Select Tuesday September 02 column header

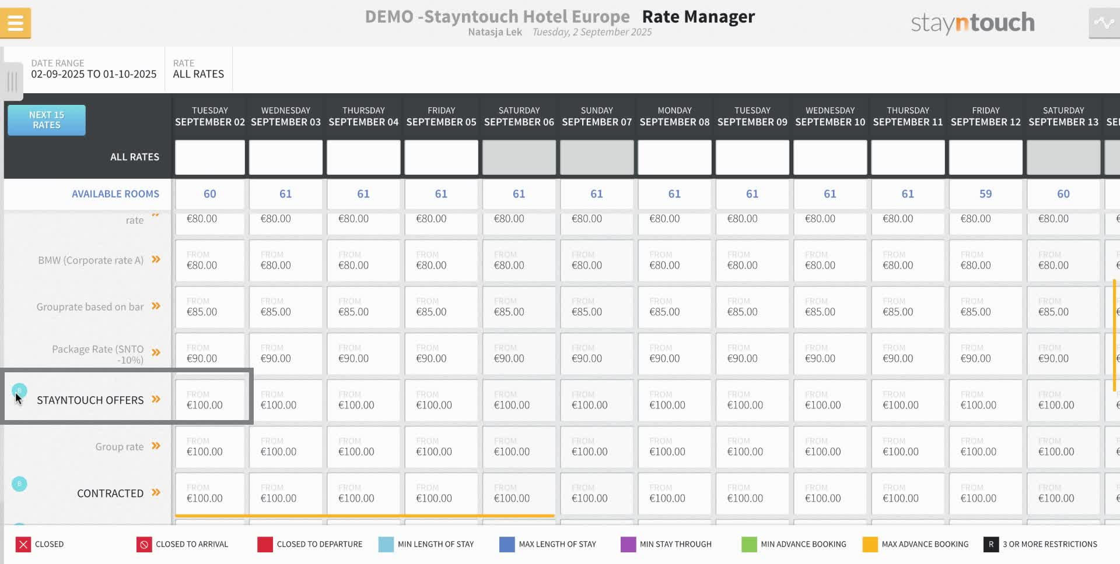coord(210,117)
